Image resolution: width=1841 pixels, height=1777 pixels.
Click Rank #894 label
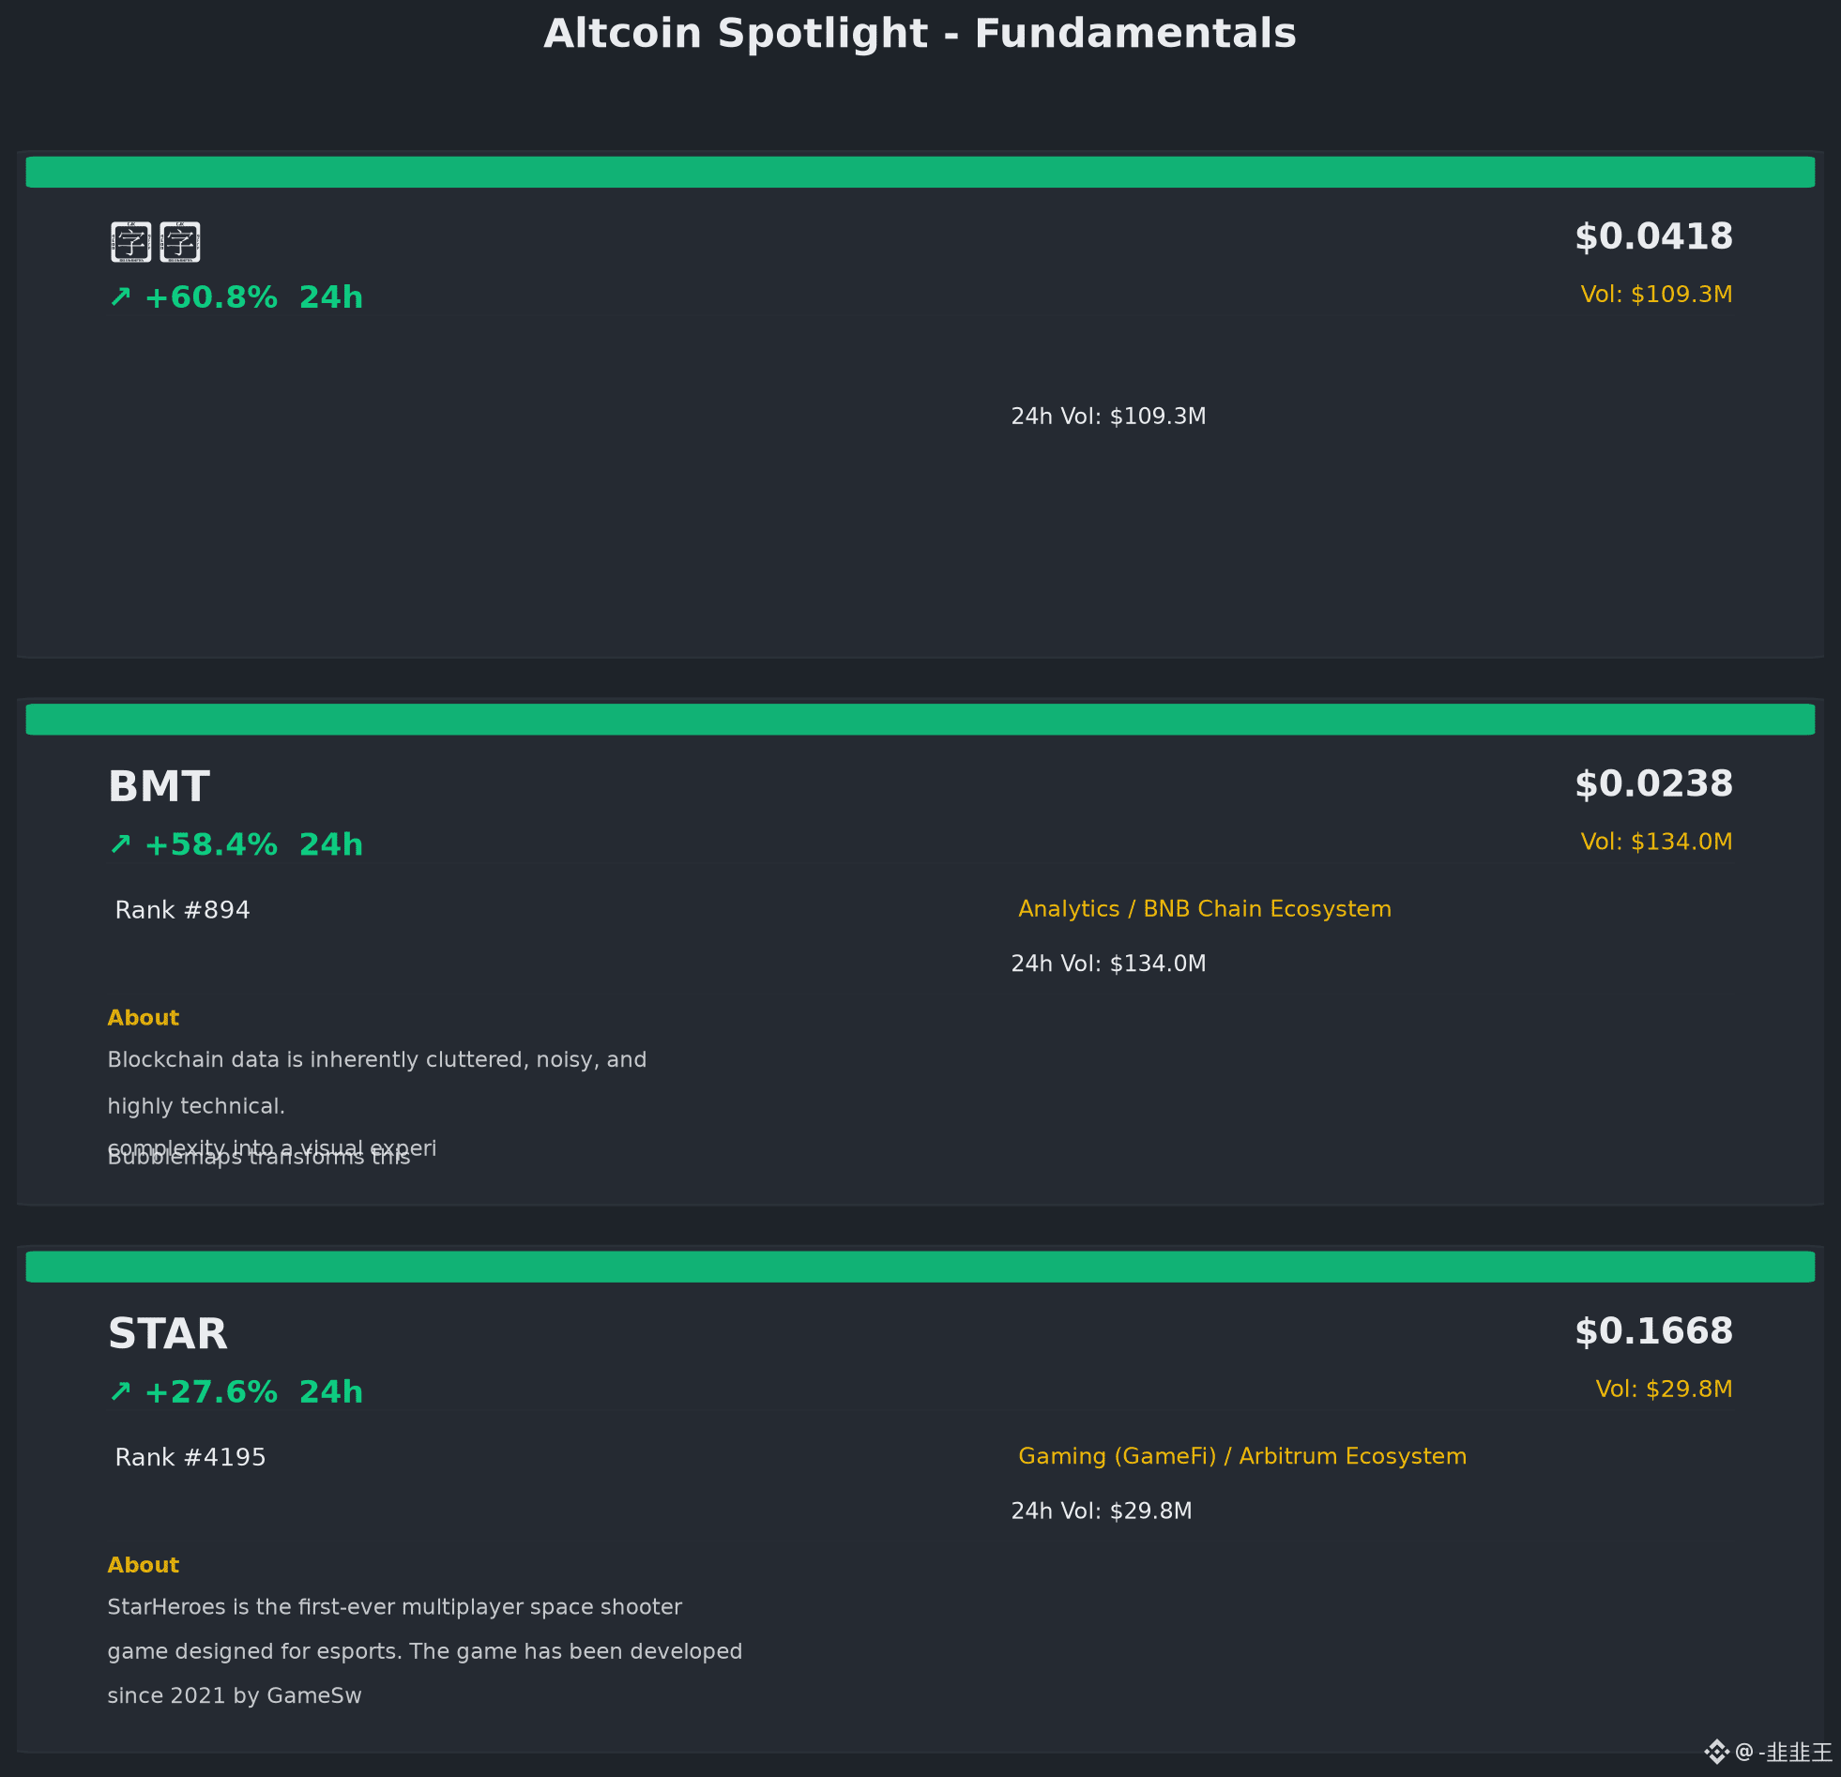182,910
